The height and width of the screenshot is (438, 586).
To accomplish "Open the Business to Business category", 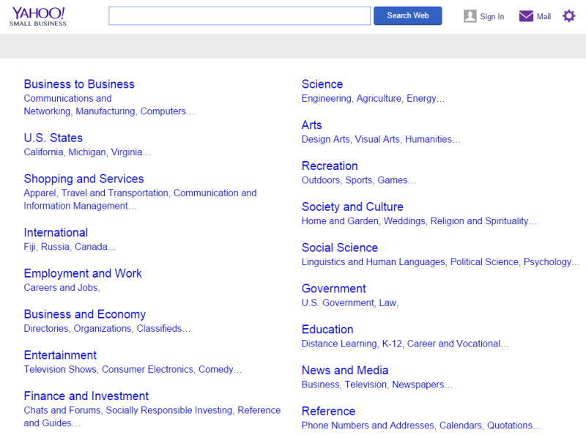I will tap(78, 84).
